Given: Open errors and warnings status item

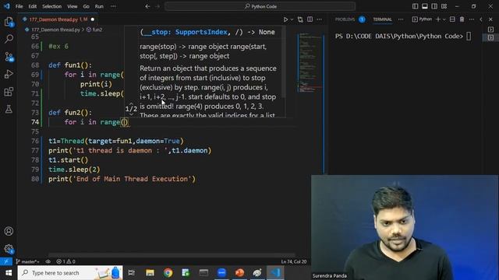Looking at the screenshot, I should click(65, 261).
